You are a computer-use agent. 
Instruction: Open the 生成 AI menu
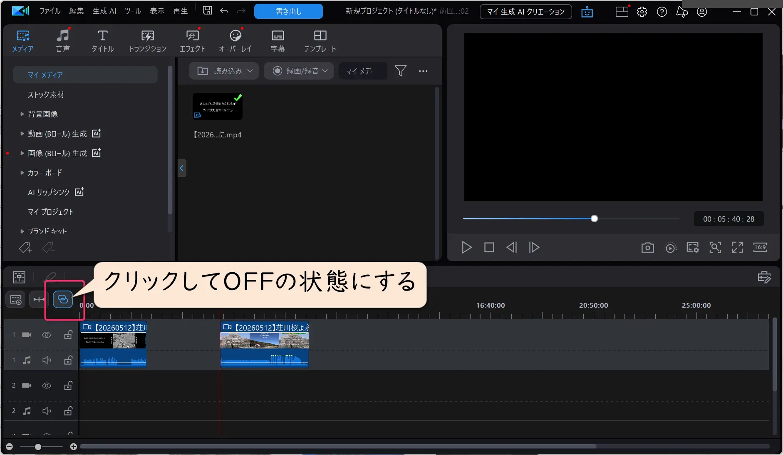click(x=104, y=11)
